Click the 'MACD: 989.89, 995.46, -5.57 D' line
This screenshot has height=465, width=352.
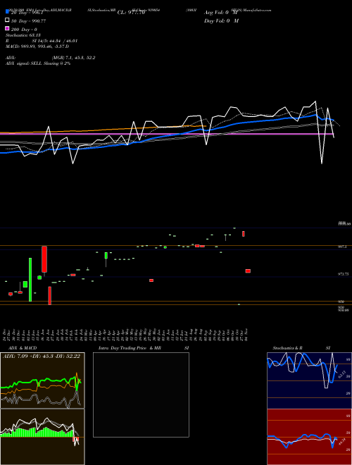tap(37, 46)
